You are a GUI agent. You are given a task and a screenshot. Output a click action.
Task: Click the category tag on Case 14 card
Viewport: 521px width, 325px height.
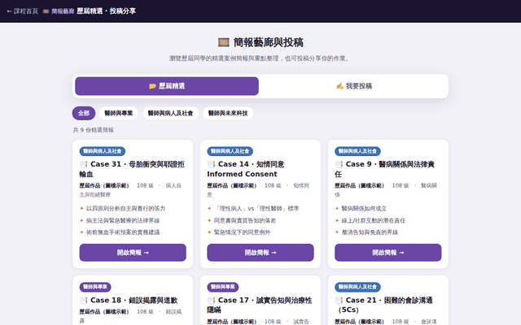[x=230, y=151]
